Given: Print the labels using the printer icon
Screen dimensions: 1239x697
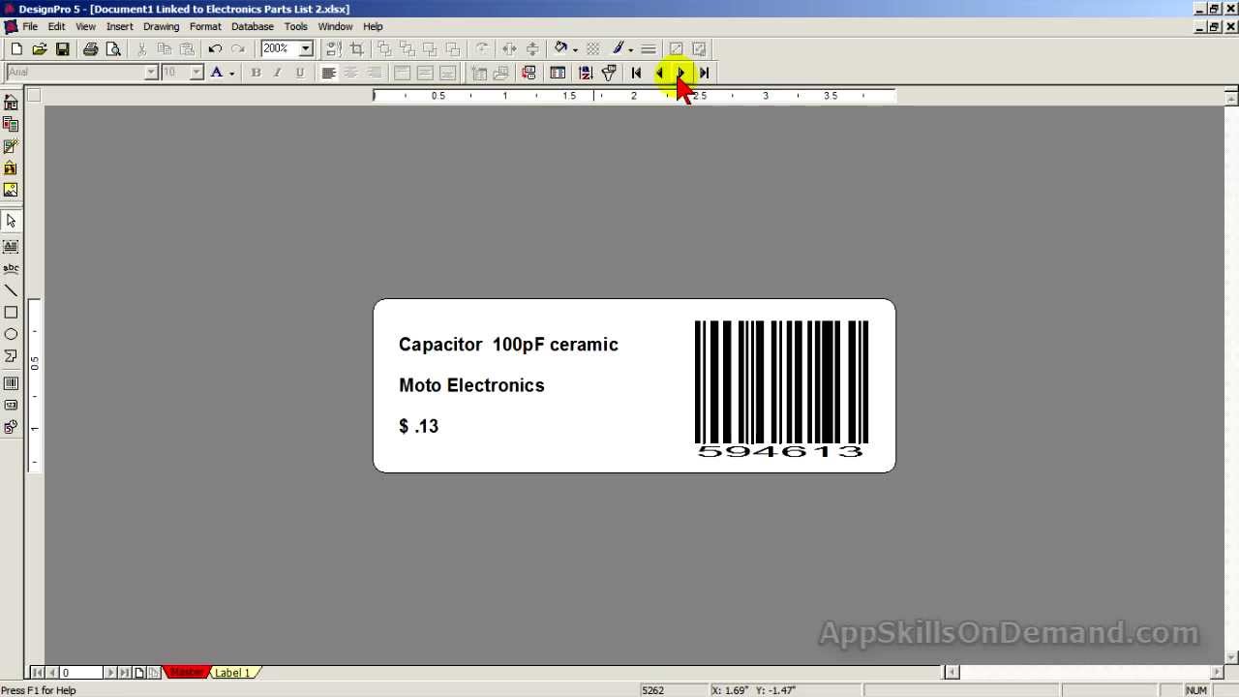Looking at the screenshot, I should pos(90,48).
